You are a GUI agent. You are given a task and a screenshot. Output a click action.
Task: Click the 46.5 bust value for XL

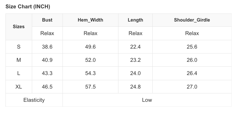coord(47,87)
